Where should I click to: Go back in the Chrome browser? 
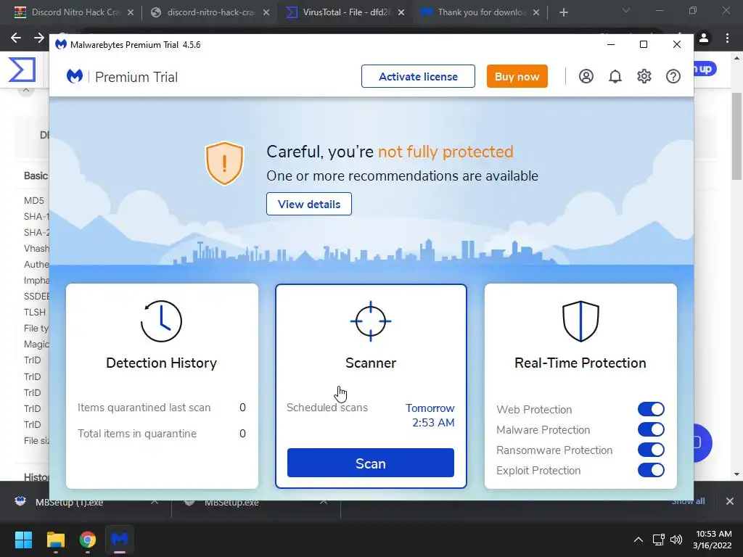(16, 38)
